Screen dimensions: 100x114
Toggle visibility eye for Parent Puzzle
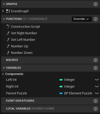tap(97, 93)
